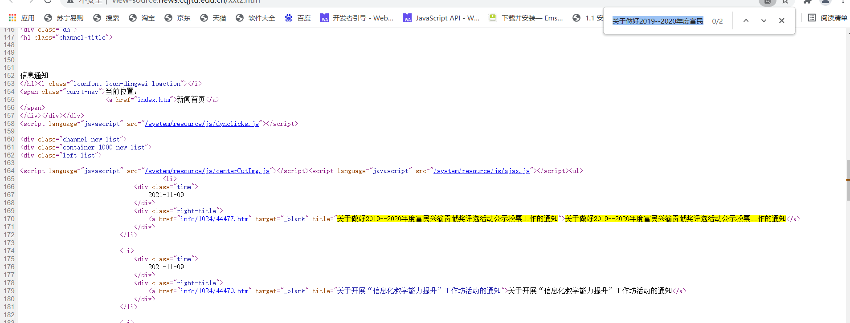The image size is (850, 323).
Task: Open the info/1024/44470.htm href link
Action: (214, 291)
